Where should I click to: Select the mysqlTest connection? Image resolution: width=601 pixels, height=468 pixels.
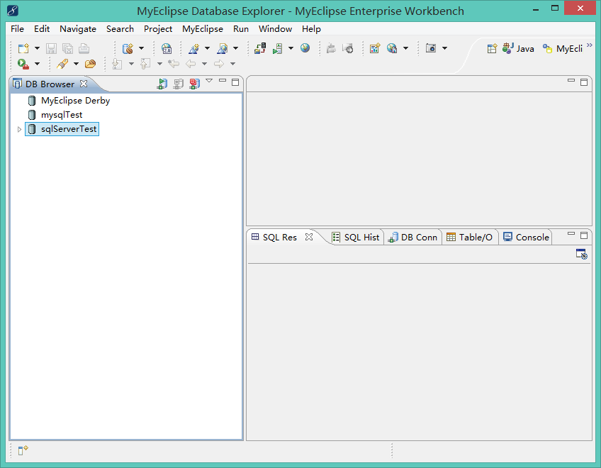coord(62,115)
